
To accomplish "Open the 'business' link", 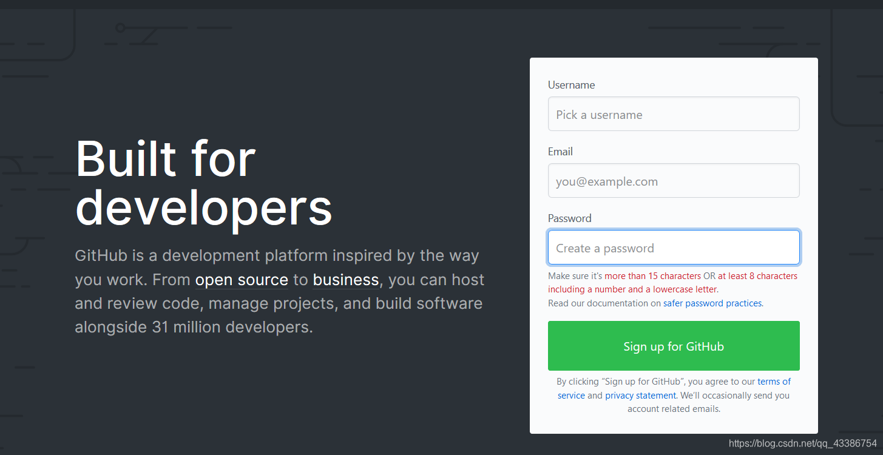I will [346, 280].
